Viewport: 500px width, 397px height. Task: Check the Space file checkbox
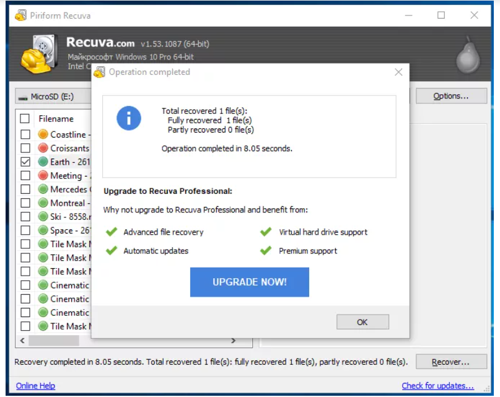pos(25,230)
